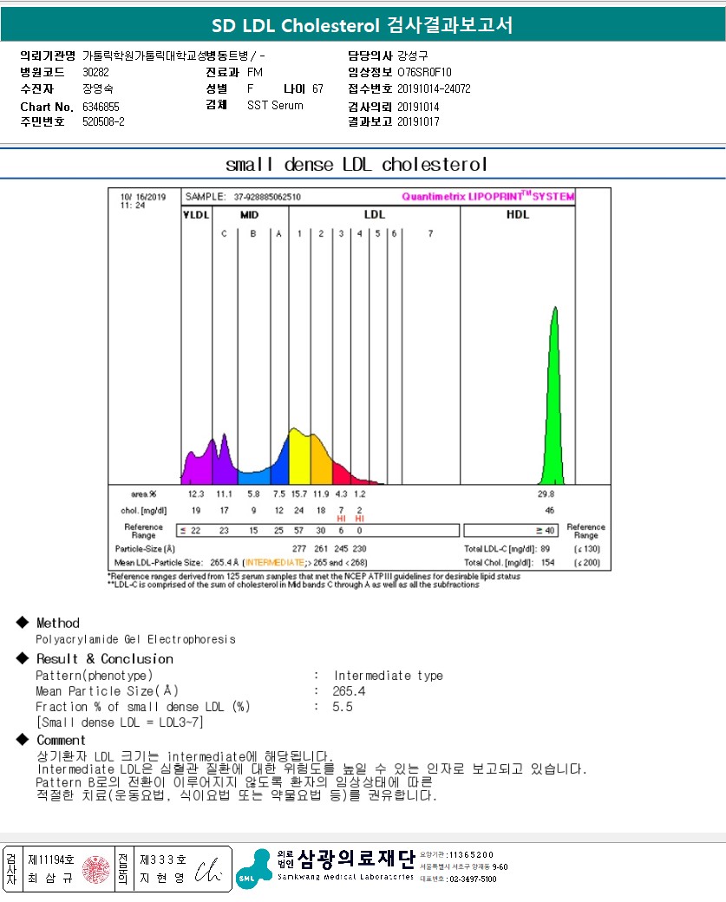Click the purple VLDL area in the chart
Image resolution: width=726 pixels, height=902 pixels.
pyautogui.click(x=196, y=464)
